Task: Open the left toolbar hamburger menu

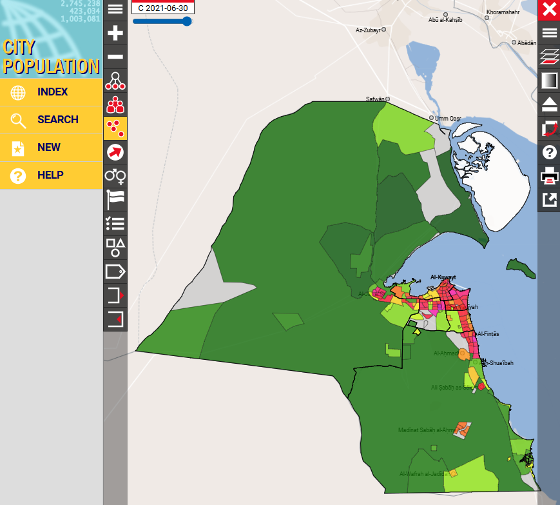Action: point(115,9)
